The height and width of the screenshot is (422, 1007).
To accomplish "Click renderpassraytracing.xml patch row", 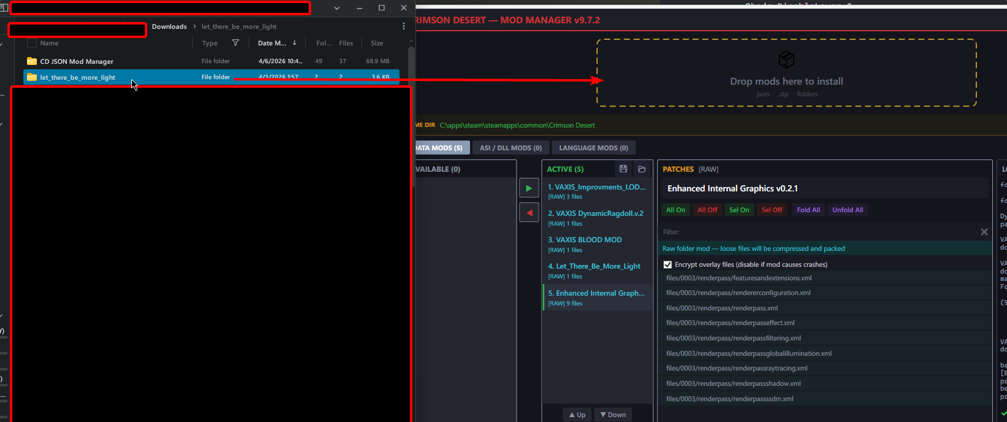I will pos(826,368).
